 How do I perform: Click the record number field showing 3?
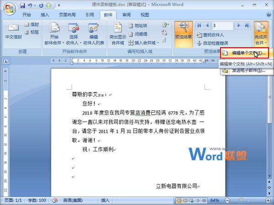tap(223, 26)
